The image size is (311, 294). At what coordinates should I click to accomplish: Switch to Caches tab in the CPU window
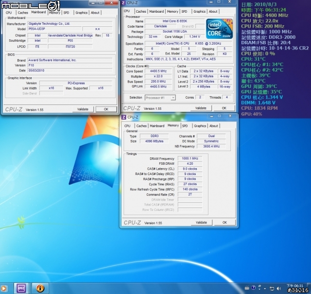coord(141,12)
